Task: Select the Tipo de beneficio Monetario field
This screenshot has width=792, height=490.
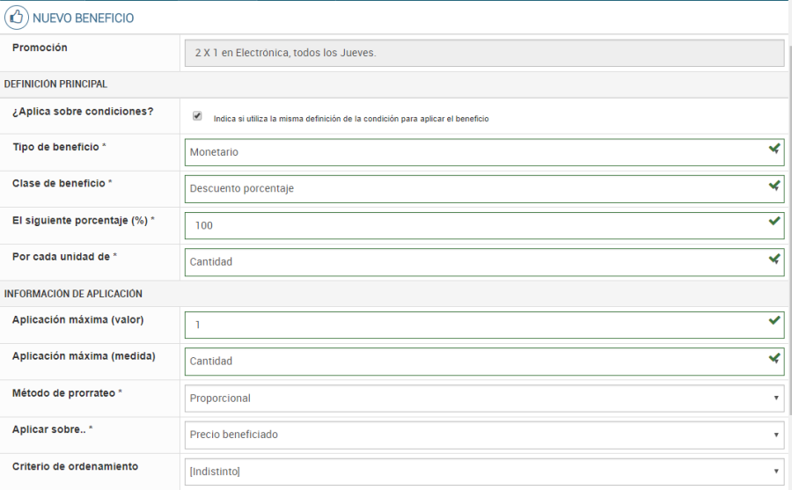Action: (x=475, y=152)
